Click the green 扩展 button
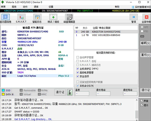The height and width of the screenshot is (121, 151). 70,92
